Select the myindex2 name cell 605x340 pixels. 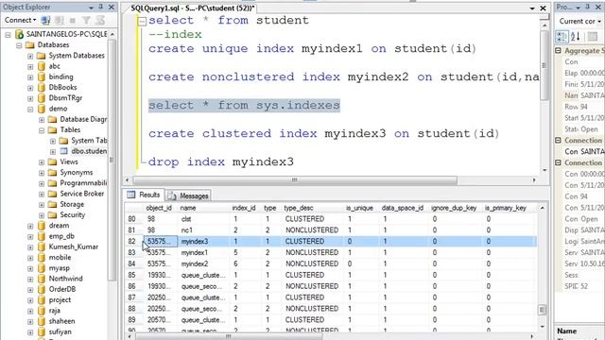coord(204,263)
